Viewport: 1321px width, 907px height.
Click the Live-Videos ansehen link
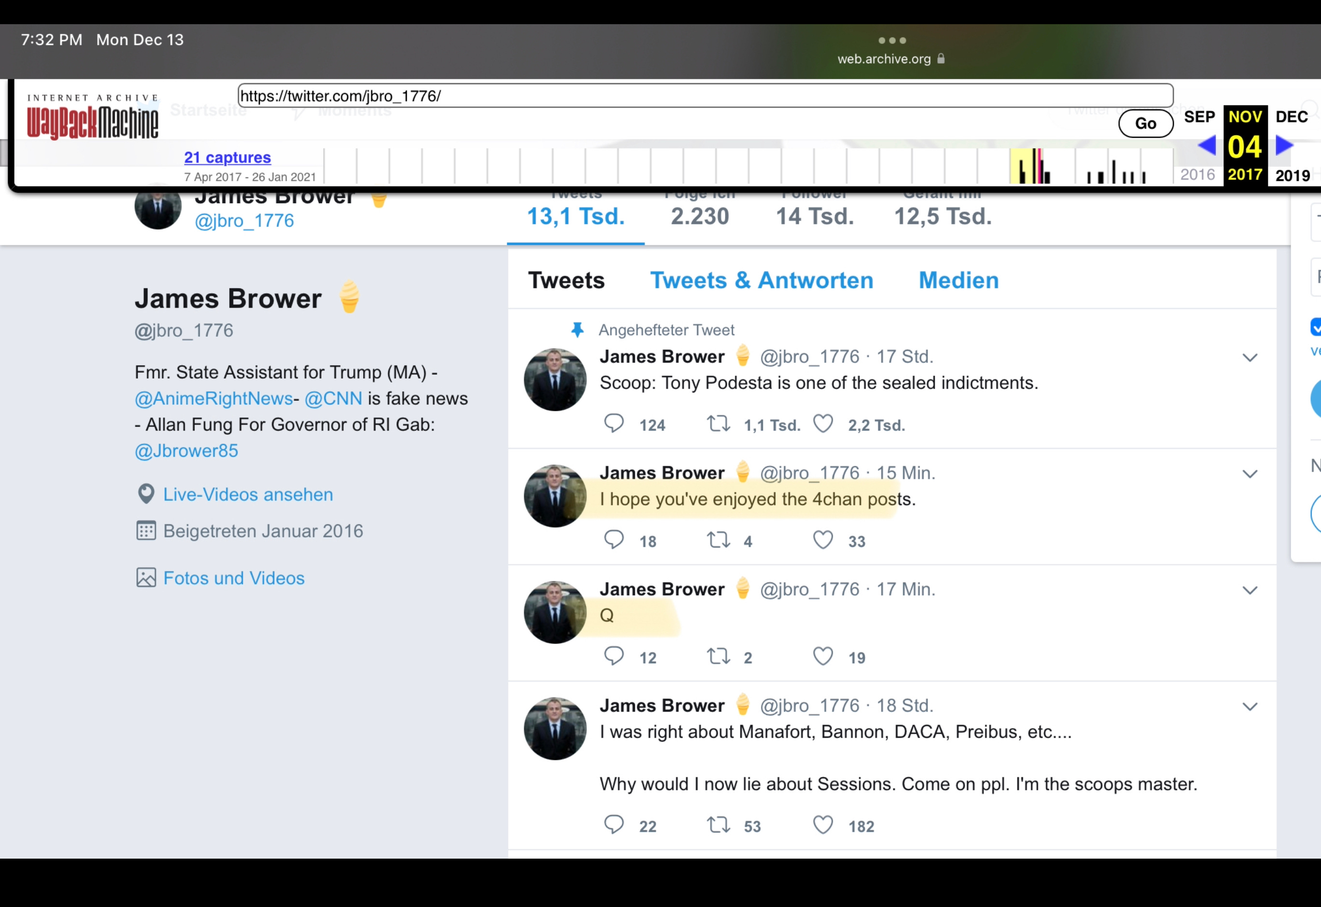tap(248, 495)
